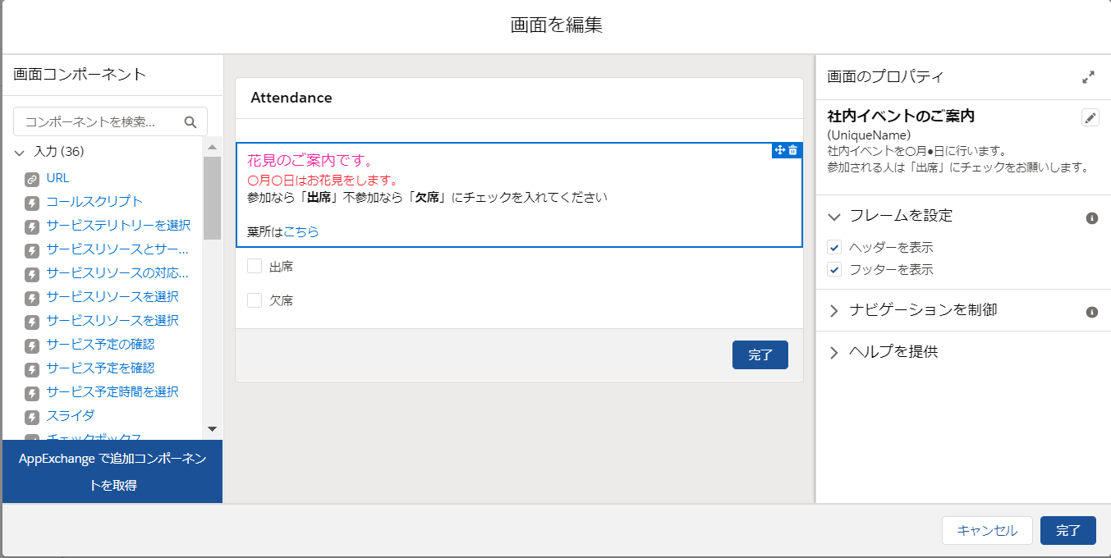
Task: Expand screen properties with the diagonal arrows icon
Action: 1089,77
